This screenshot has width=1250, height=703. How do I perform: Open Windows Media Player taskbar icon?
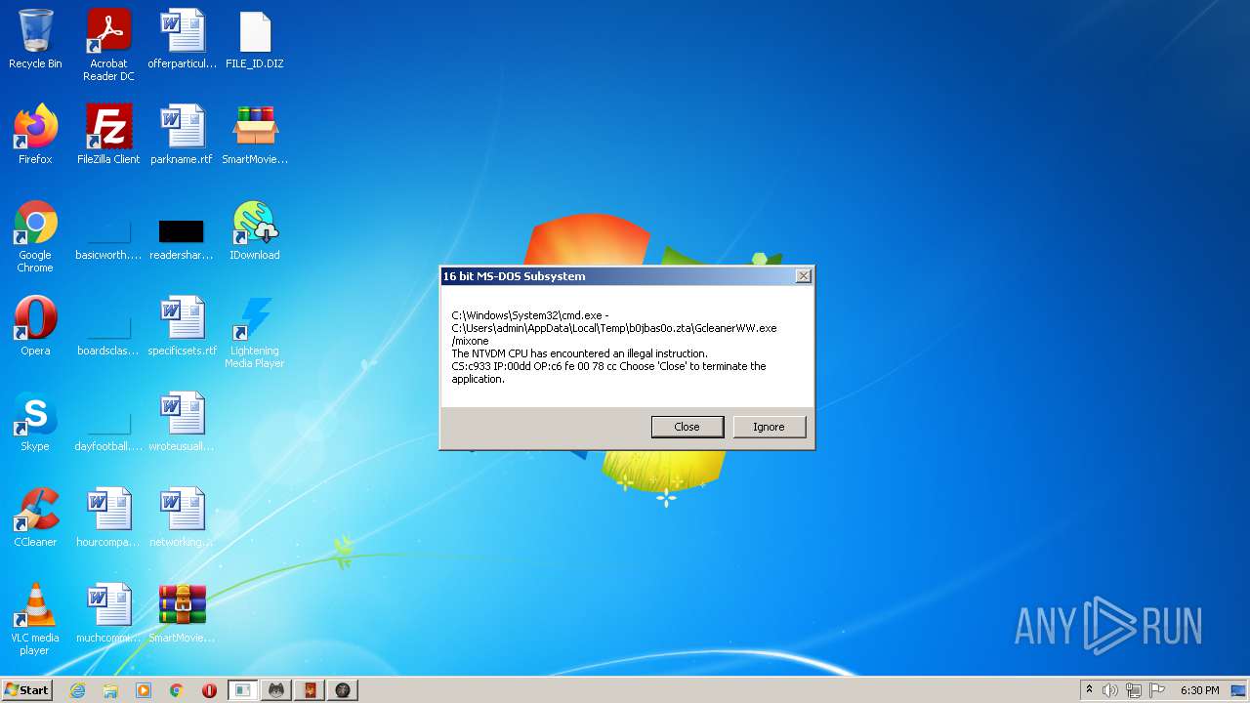click(x=144, y=690)
